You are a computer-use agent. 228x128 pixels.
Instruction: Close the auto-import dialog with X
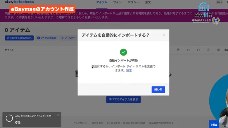tap(164, 35)
